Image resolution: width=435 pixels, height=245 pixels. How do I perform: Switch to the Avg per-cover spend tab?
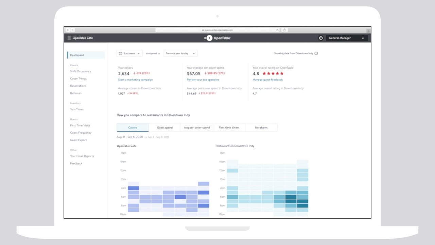click(197, 128)
